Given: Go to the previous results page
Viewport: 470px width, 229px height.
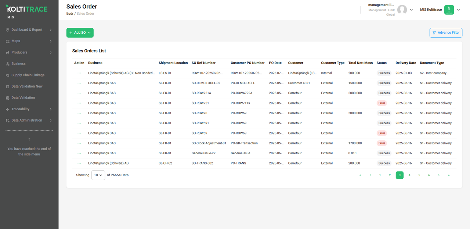Looking at the screenshot, I should click(370, 175).
